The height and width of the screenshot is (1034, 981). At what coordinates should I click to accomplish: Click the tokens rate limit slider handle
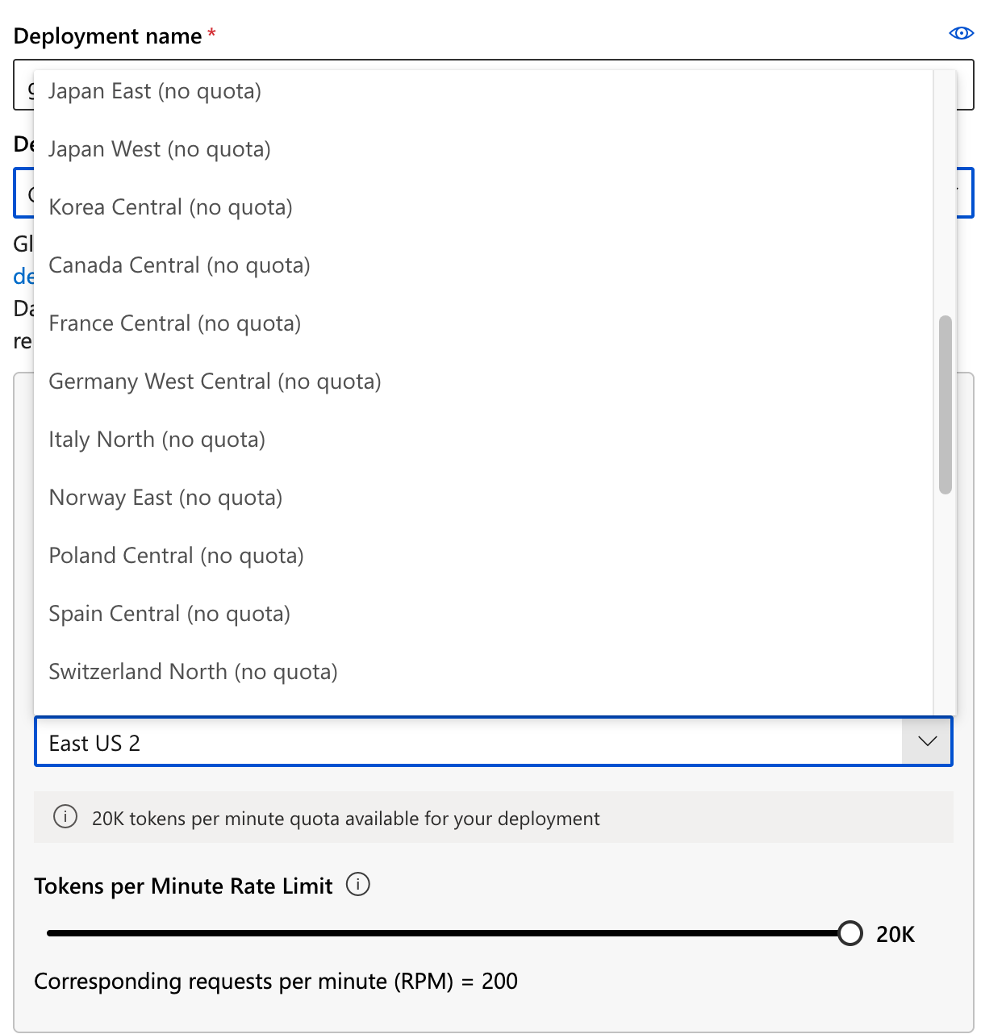(x=850, y=933)
